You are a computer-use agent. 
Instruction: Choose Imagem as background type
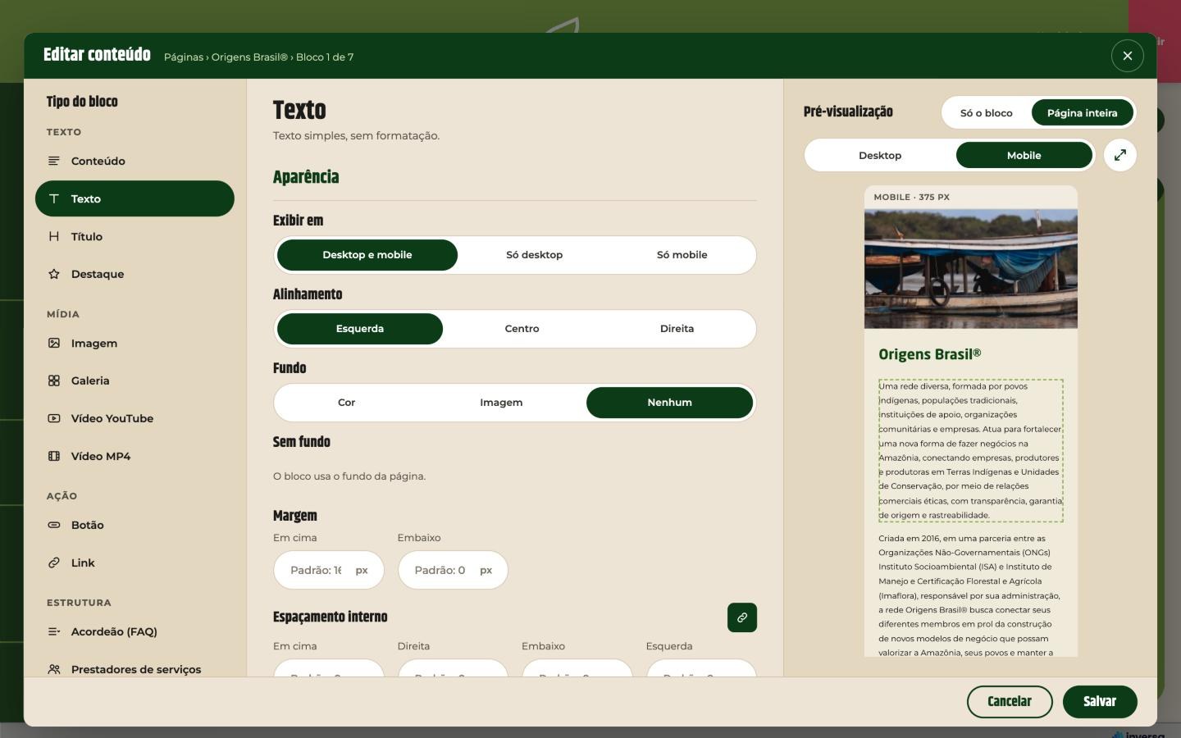[501, 403]
